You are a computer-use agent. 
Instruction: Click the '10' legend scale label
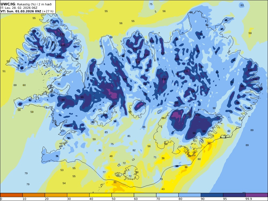point(24,199)
